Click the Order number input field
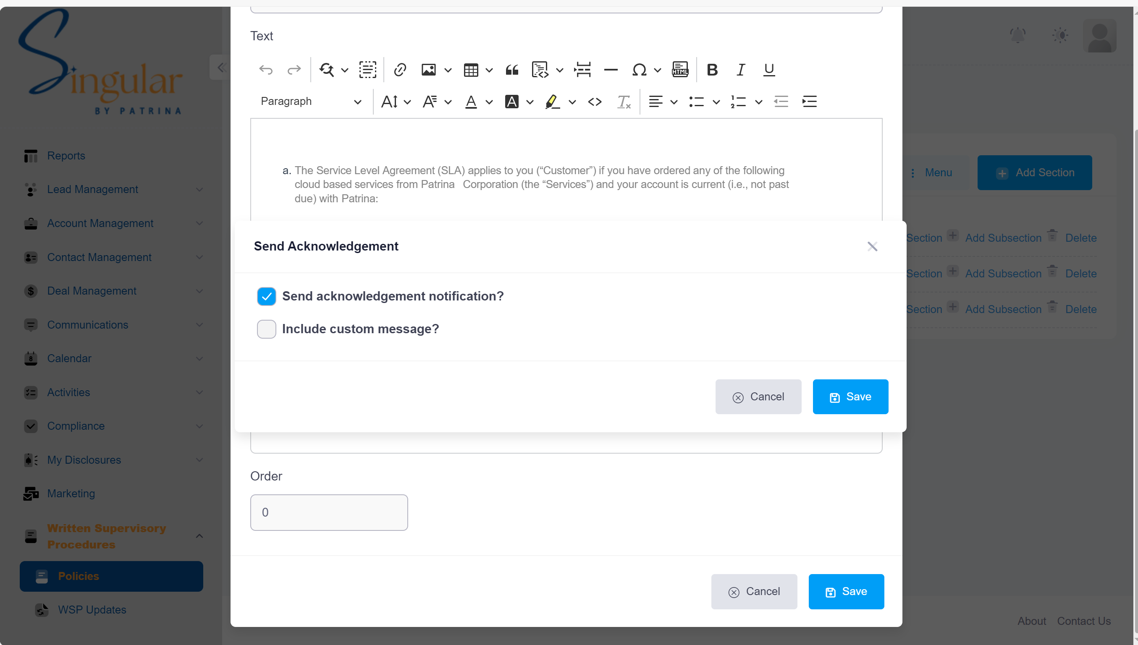 329,512
